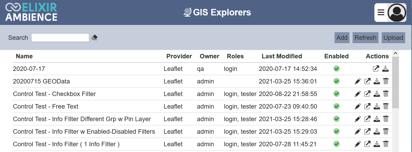
Task: Sort by the Name column header
Action: pyautogui.click(x=24, y=56)
